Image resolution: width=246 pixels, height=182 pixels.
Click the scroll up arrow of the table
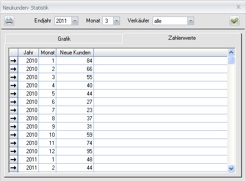[x=231, y=52]
